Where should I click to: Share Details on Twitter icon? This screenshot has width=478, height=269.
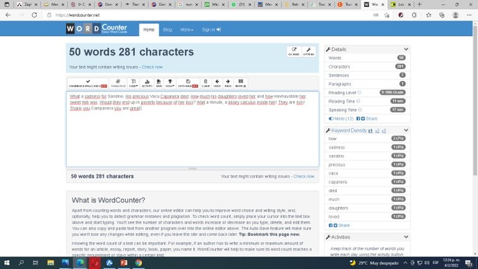point(363,119)
